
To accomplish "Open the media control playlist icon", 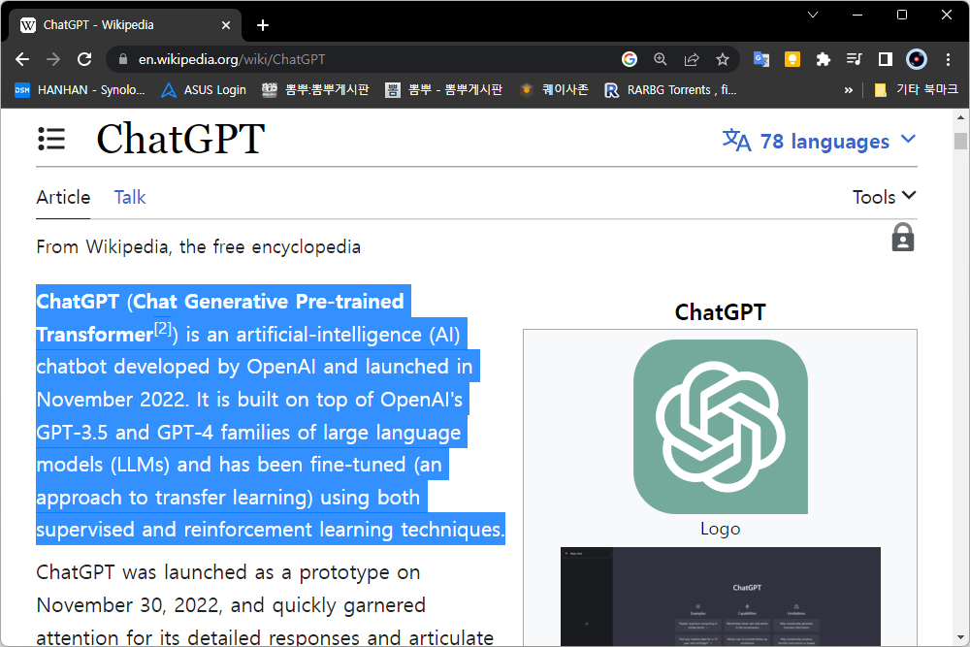I will 854,59.
